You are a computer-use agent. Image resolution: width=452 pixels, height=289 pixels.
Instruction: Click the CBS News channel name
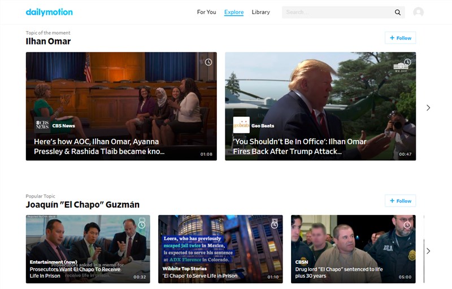pos(63,126)
